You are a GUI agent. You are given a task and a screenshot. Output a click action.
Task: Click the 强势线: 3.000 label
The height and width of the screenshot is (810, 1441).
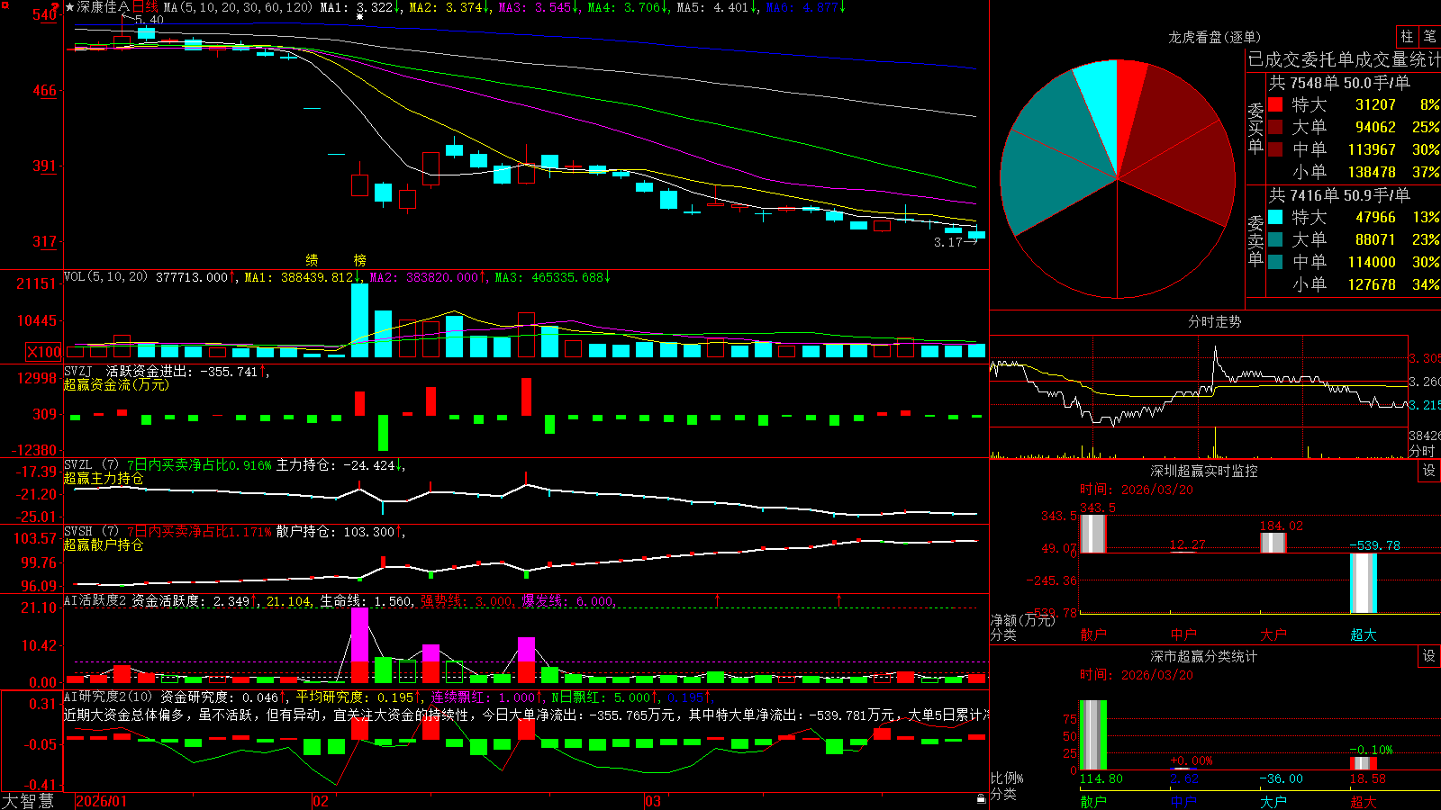coord(467,601)
